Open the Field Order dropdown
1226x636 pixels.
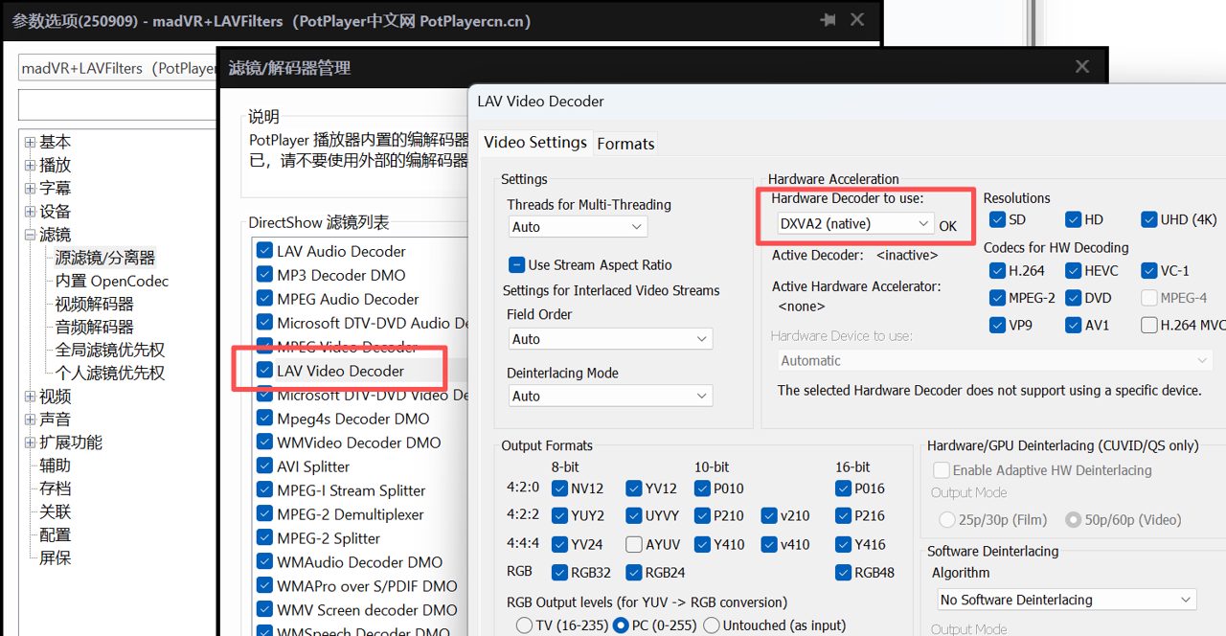610,339
